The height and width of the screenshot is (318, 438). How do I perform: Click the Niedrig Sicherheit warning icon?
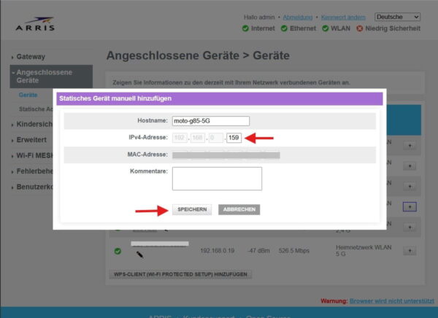pos(359,28)
